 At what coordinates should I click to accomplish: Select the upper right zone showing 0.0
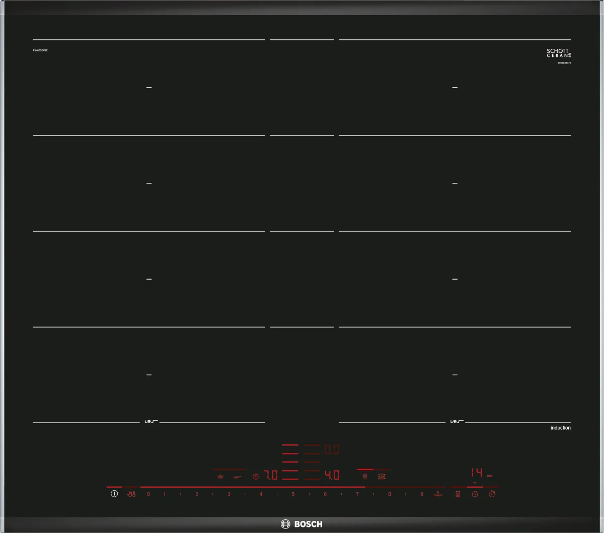332,449
